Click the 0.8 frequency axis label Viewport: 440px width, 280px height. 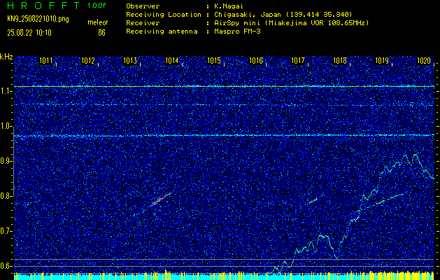4,196
